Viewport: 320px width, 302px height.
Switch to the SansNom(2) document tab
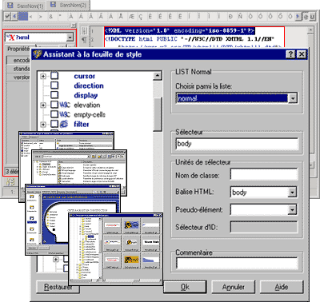coord(69,5)
